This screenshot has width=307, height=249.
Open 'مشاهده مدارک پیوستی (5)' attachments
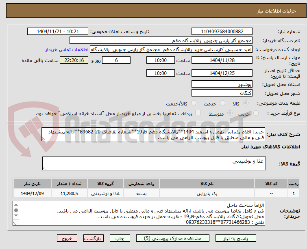[173, 238]
